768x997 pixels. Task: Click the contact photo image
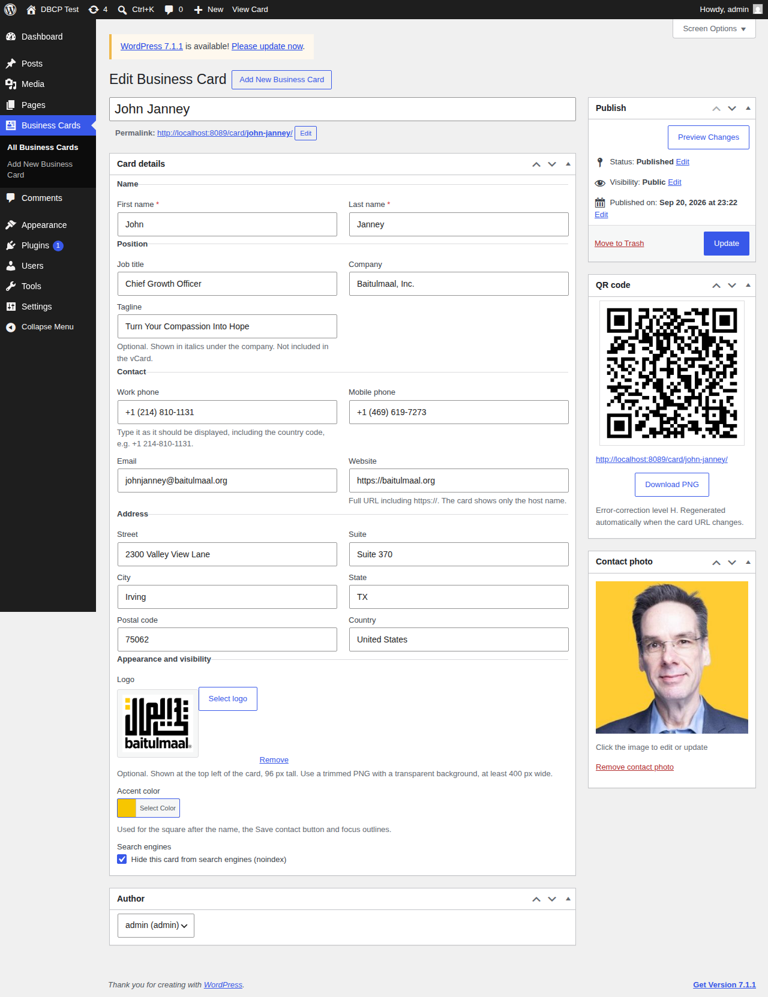tap(672, 657)
